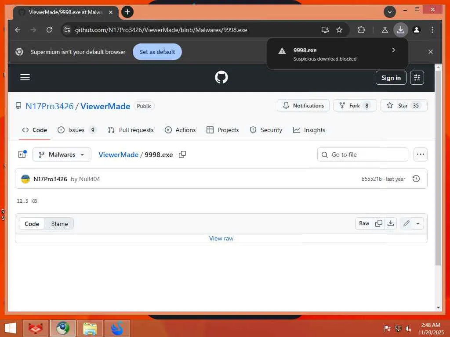View the file history clock icon
This screenshot has width=450, height=337.
point(416,179)
